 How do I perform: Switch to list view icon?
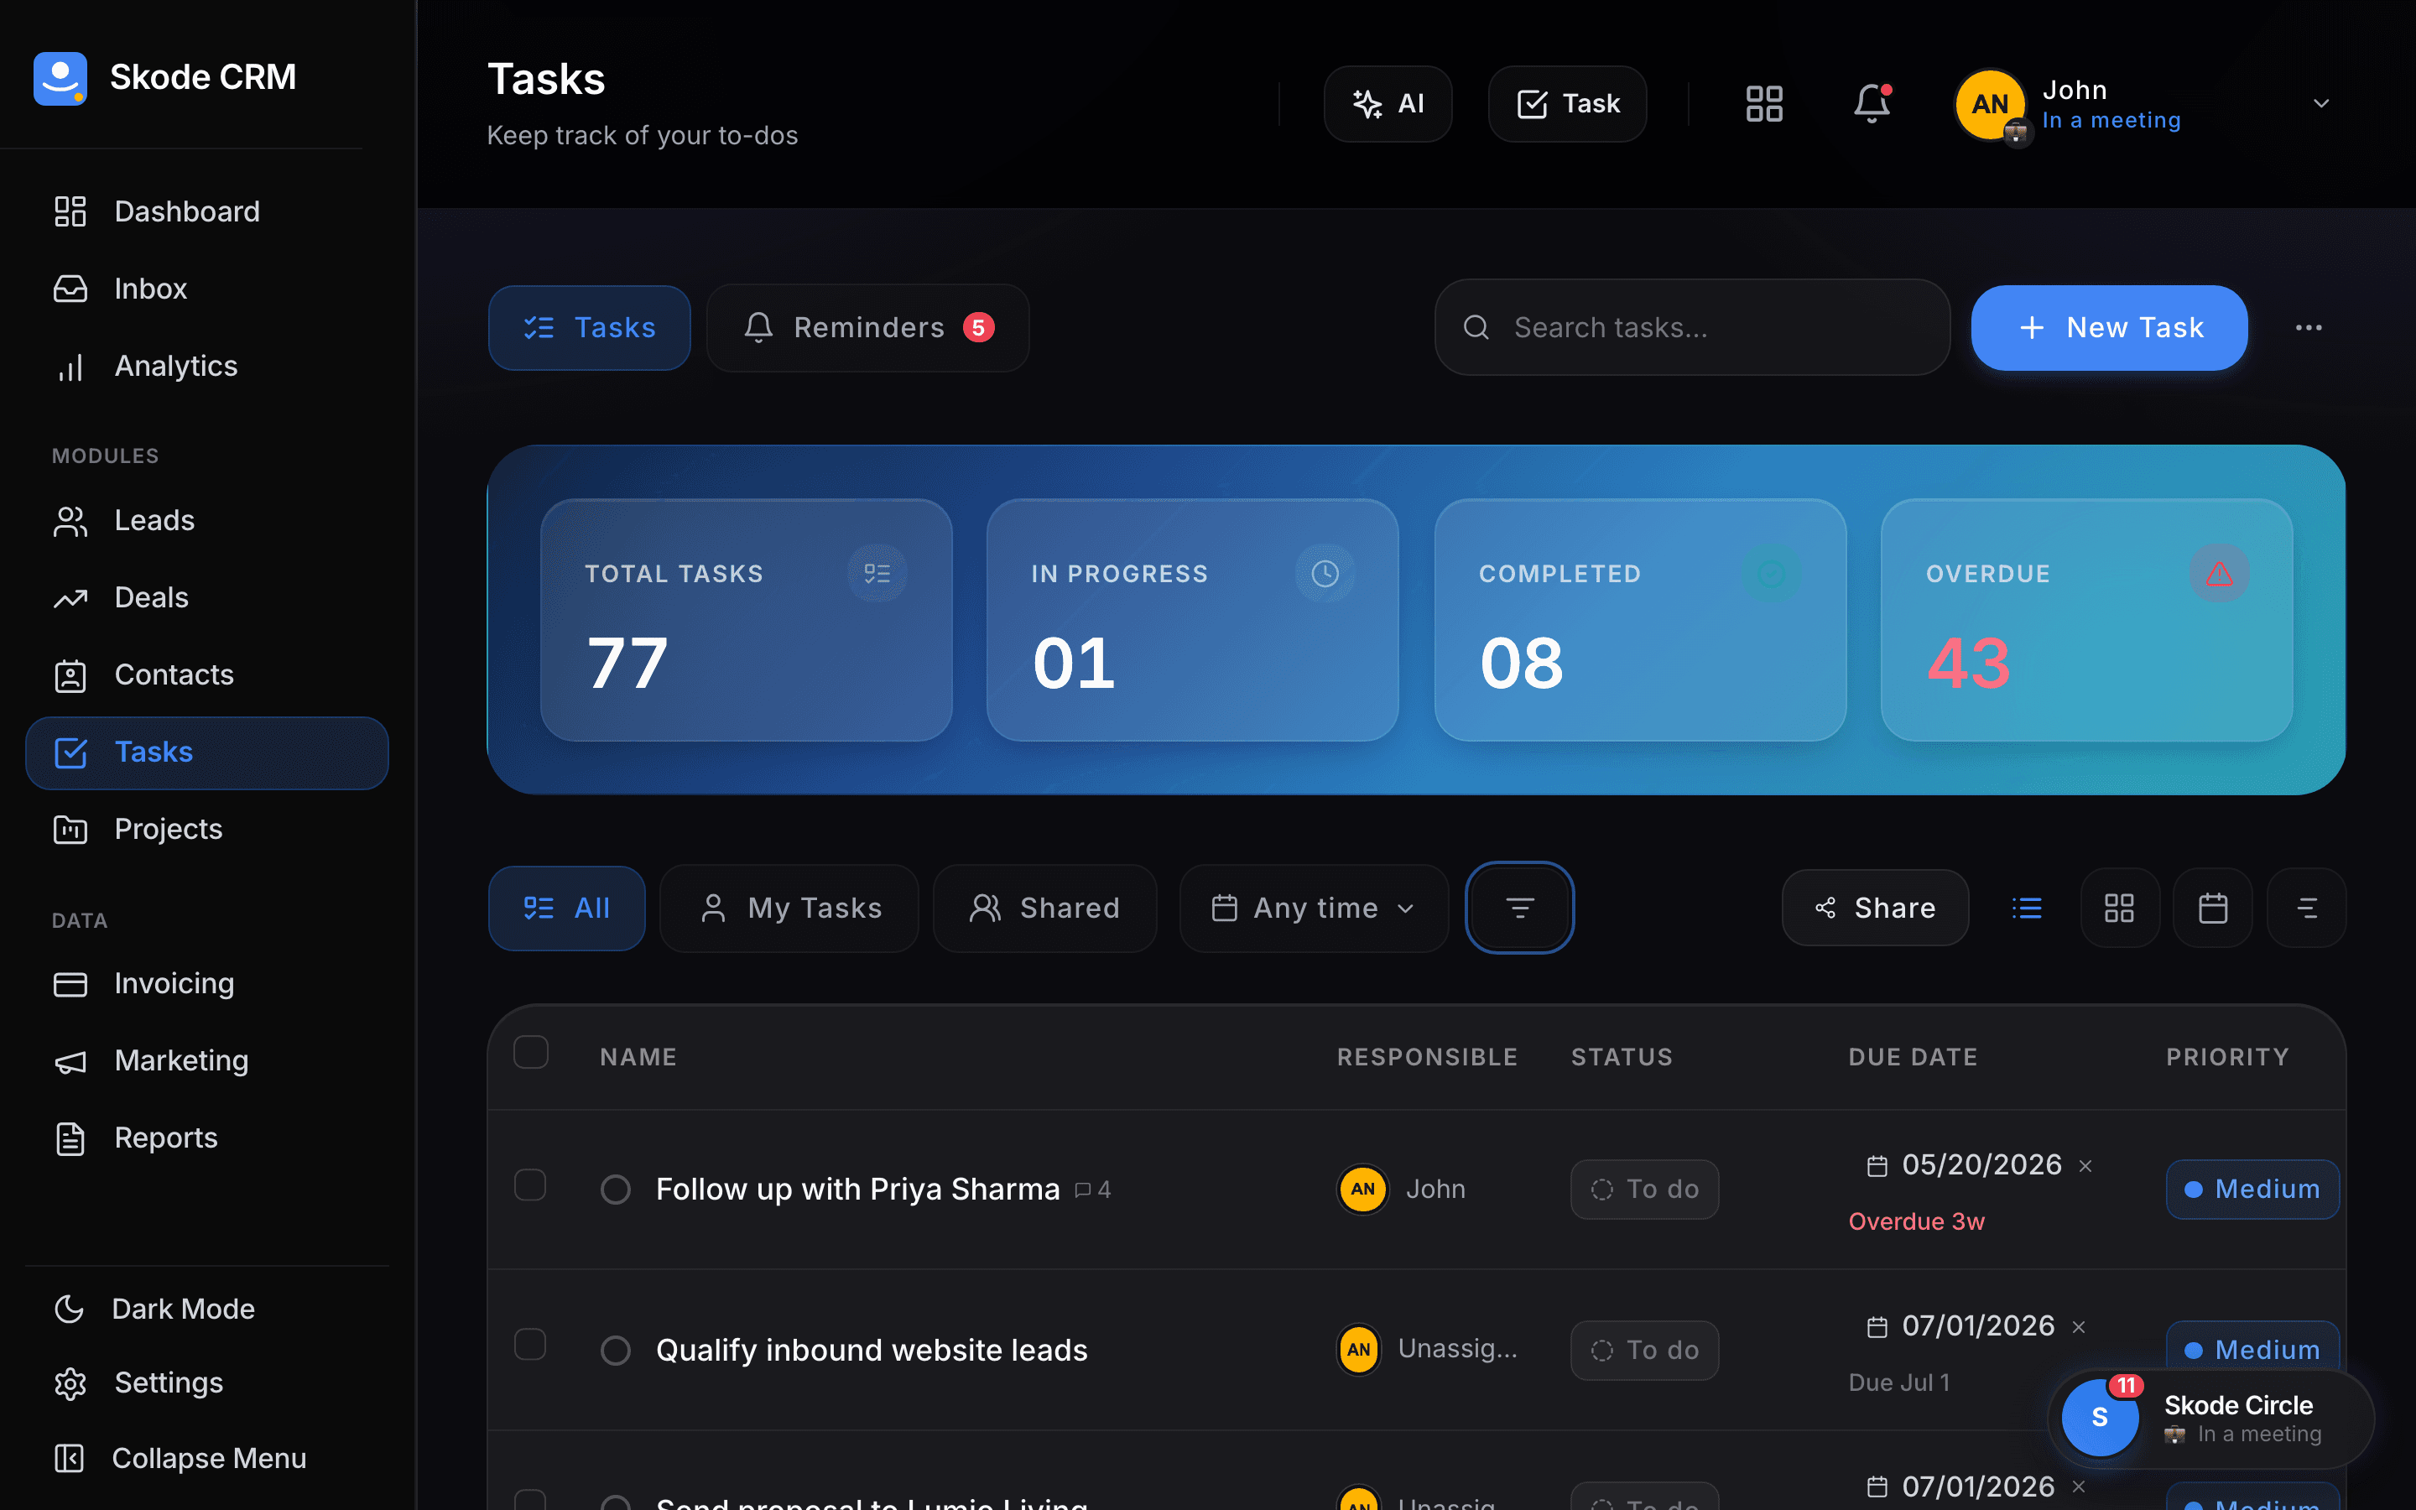click(2027, 908)
